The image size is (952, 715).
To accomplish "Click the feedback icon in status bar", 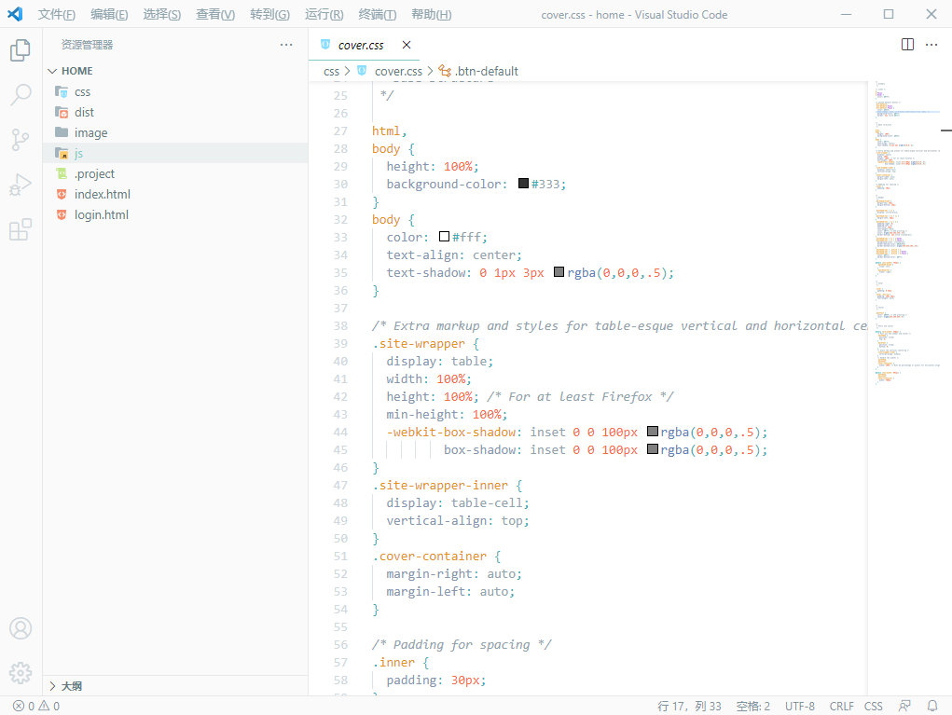I will 904,706.
